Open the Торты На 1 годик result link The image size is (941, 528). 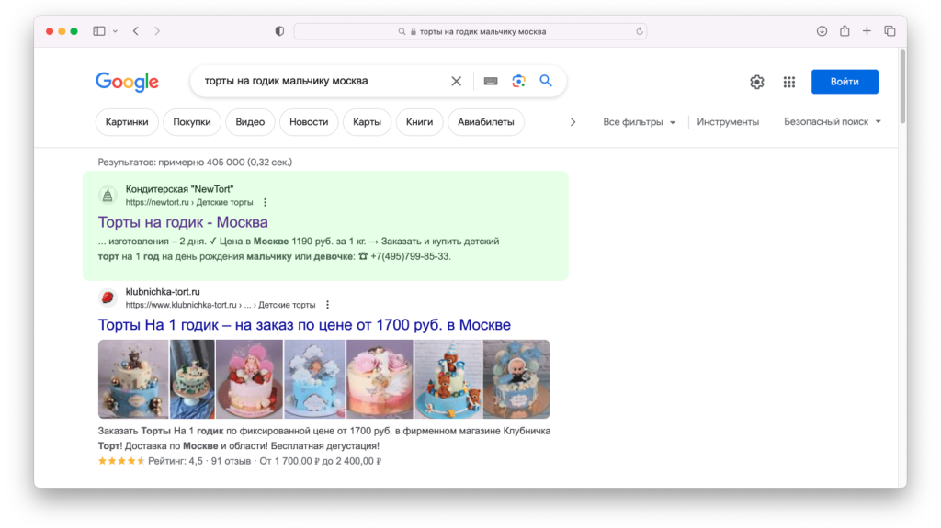304,324
